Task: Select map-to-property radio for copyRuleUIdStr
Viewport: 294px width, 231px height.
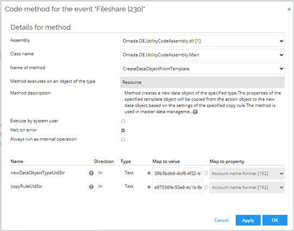Action: [206, 187]
